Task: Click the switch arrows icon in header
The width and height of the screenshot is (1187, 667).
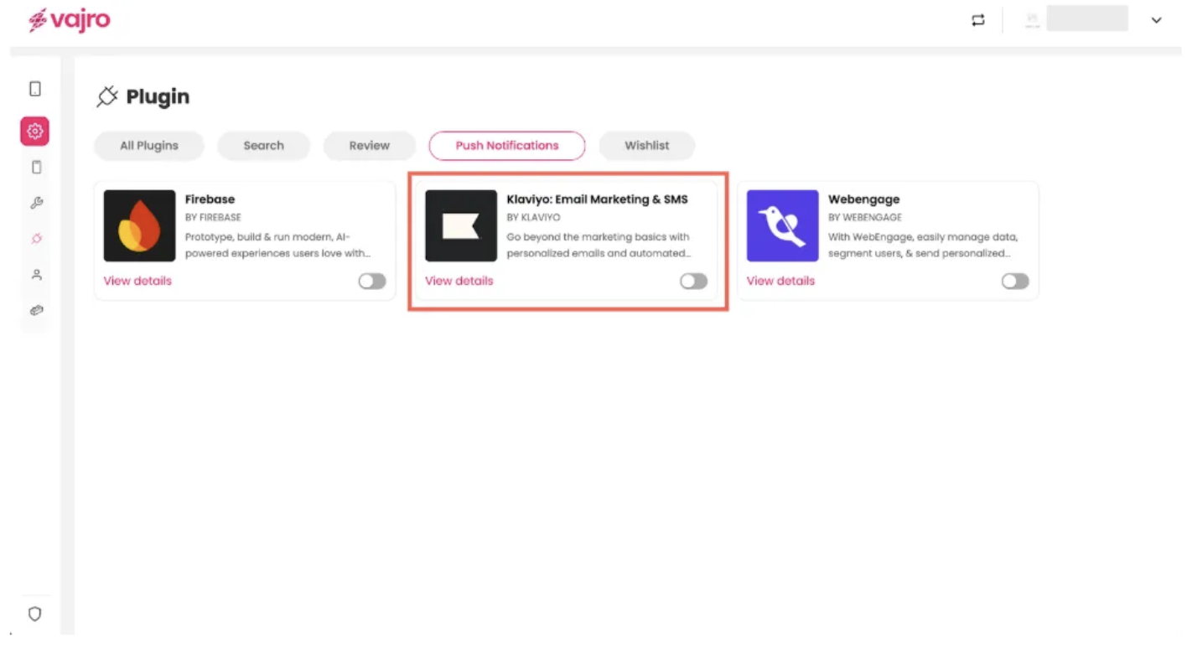Action: point(978,20)
